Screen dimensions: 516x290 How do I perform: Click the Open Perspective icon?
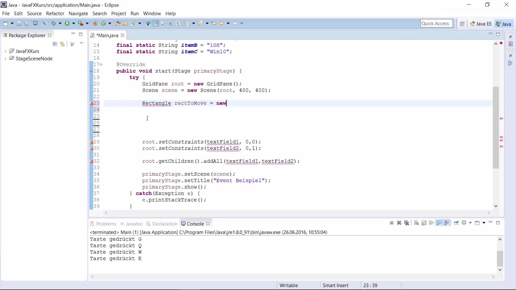click(x=462, y=24)
